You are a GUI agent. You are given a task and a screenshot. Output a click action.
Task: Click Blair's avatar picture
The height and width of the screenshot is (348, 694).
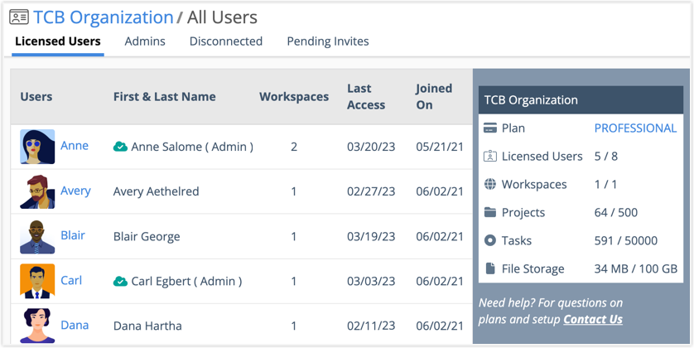coord(37,236)
